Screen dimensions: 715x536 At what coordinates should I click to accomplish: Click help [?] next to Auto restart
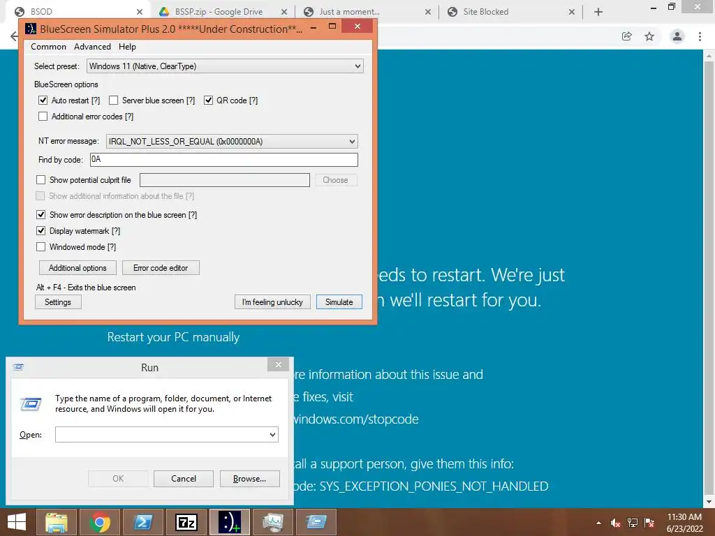[96, 100]
